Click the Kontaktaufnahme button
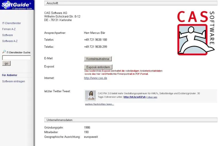Image resolution: width=219 pixels, height=146 pixels. tap(98, 59)
